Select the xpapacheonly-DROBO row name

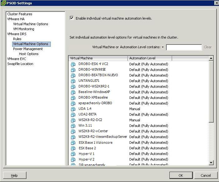95,103
